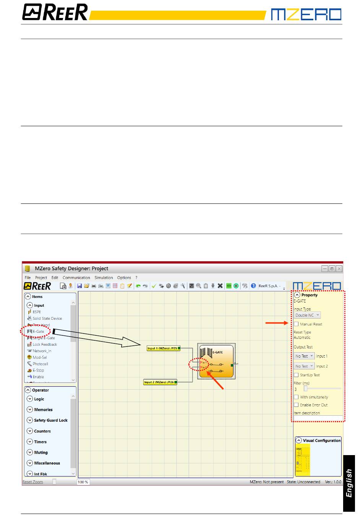
Task: Click the user password toolbar icon
Action: (x=70, y=286)
